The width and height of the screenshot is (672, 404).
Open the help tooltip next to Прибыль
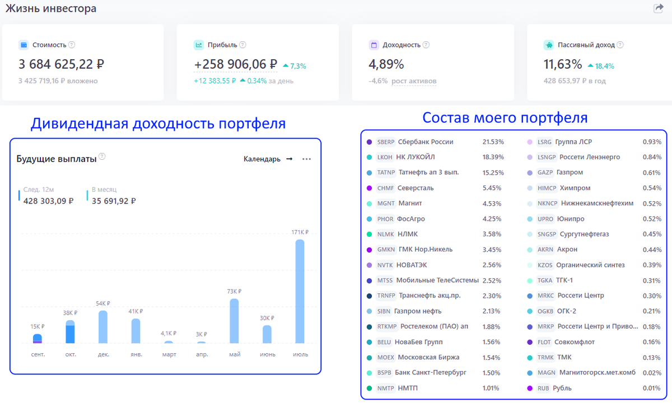pyautogui.click(x=242, y=45)
